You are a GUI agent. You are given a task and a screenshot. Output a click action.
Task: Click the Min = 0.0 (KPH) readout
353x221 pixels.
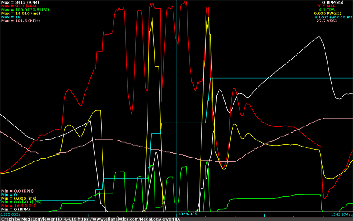[18, 191]
